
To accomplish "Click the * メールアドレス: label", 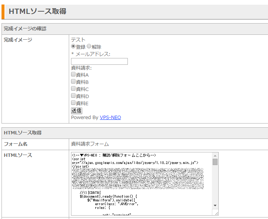I will tap(91, 54).
